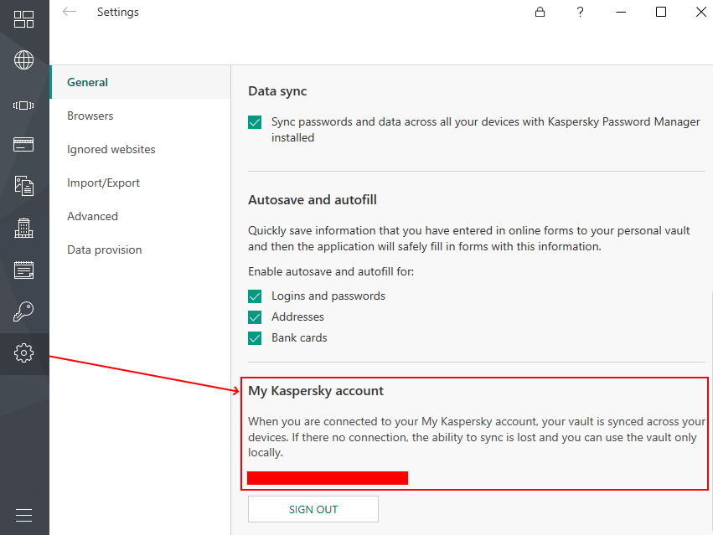Open the Import/Export settings tab

coord(140,183)
